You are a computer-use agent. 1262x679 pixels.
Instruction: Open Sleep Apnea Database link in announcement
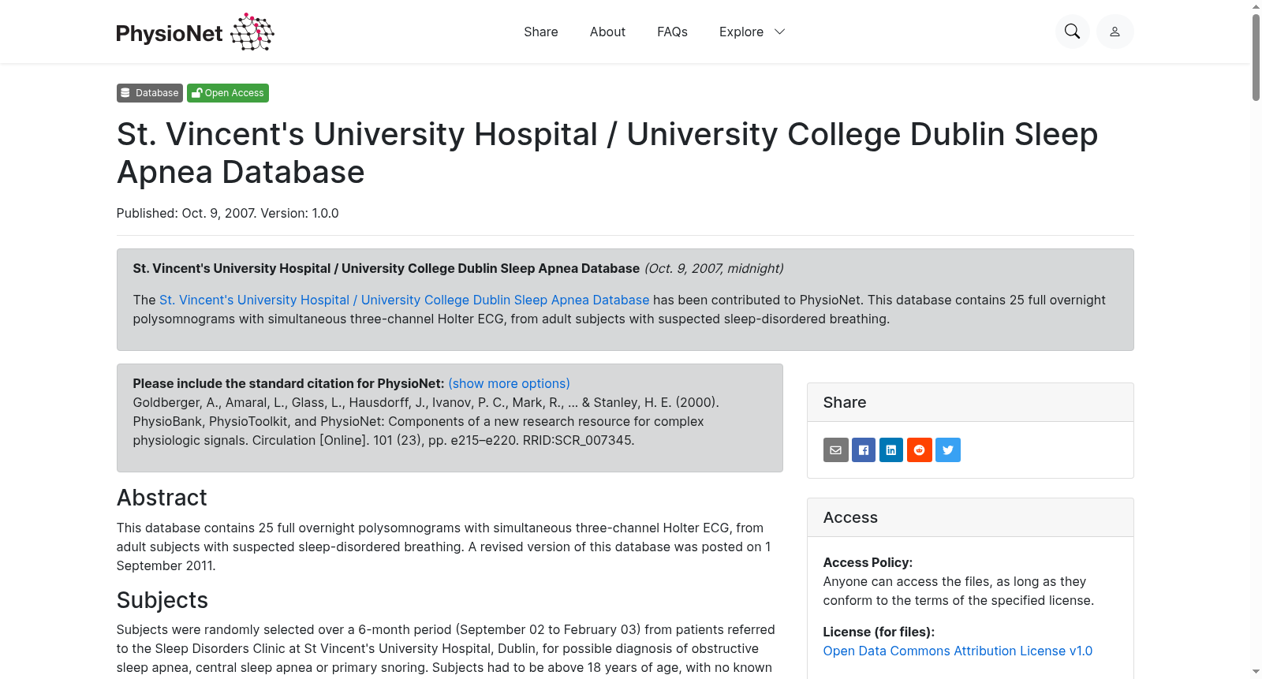tap(404, 300)
